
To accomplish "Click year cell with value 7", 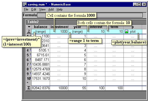I will [77, 64].
